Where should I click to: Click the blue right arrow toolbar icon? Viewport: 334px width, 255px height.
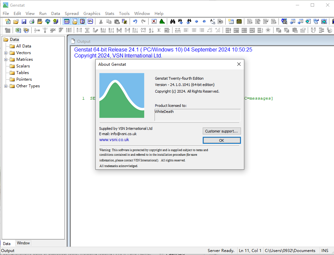coord(196,22)
